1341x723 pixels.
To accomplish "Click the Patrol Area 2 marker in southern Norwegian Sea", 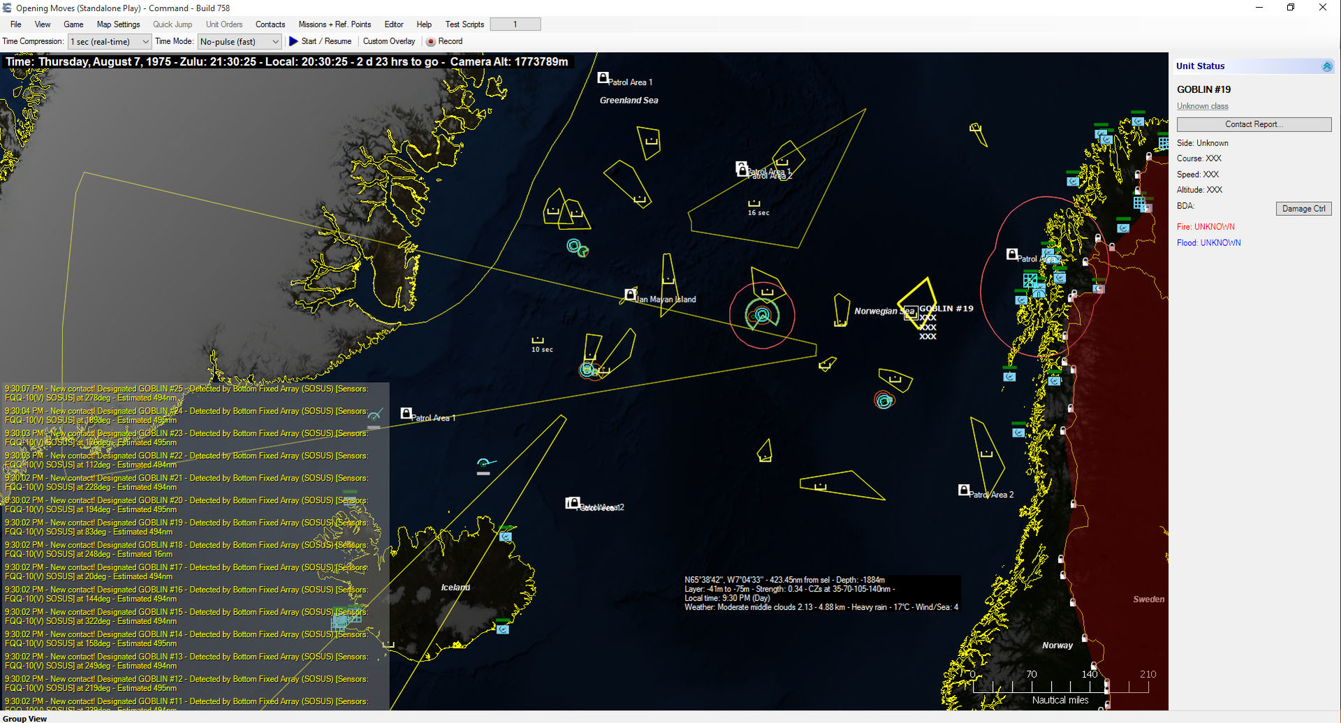I will 963,490.
